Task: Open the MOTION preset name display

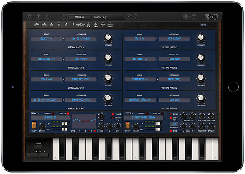Action: (80, 17)
